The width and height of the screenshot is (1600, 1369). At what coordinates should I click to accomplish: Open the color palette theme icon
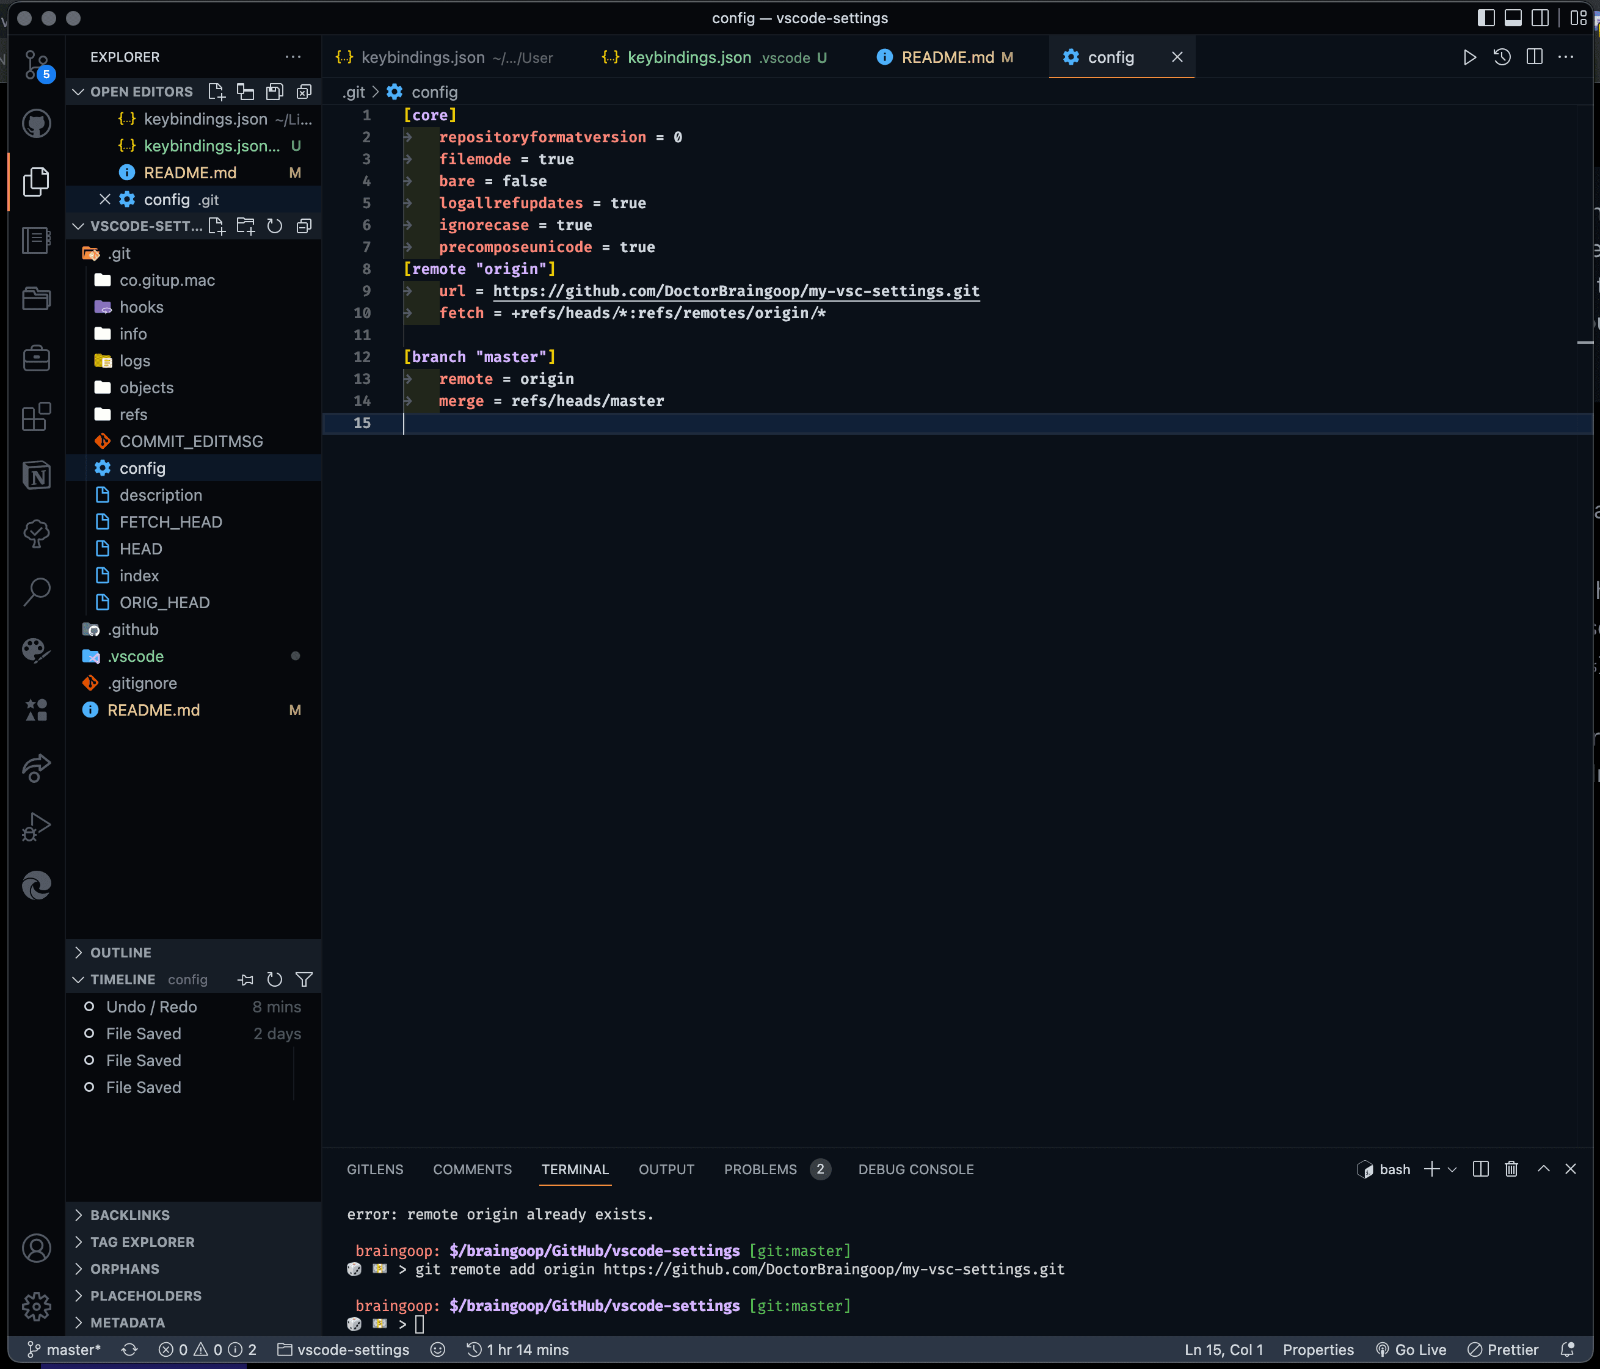coord(36,650)
